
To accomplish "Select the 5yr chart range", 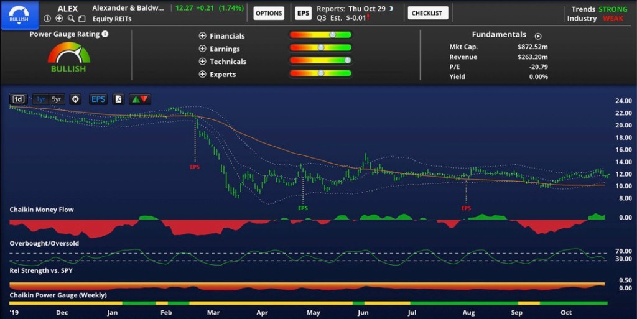I will (57, 99).
